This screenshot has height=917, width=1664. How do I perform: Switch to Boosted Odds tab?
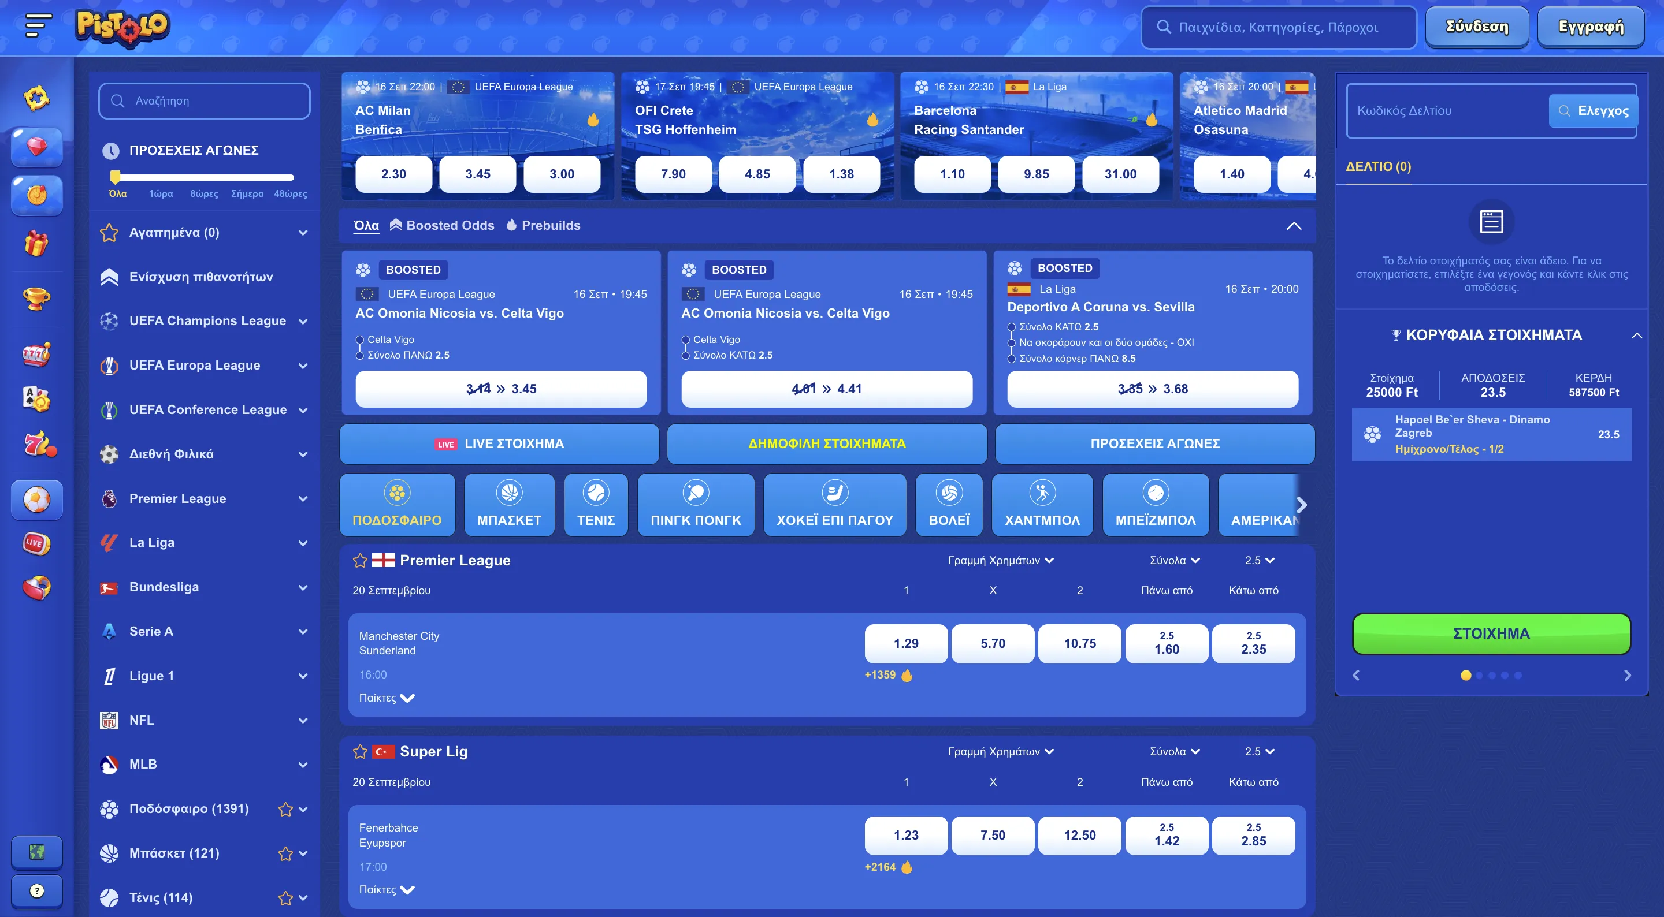point(442,225)
